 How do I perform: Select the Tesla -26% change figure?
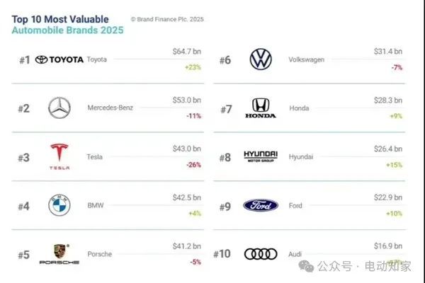pyautogui.click(x=193, y=165)
